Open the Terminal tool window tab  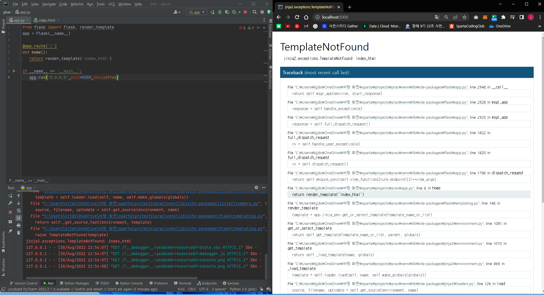click(182, 283)
